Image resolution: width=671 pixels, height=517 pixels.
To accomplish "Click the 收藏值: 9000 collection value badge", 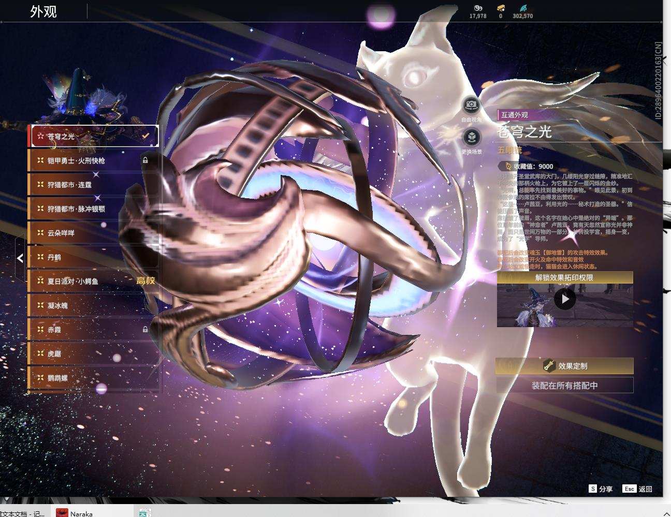I will click(527, 166).
